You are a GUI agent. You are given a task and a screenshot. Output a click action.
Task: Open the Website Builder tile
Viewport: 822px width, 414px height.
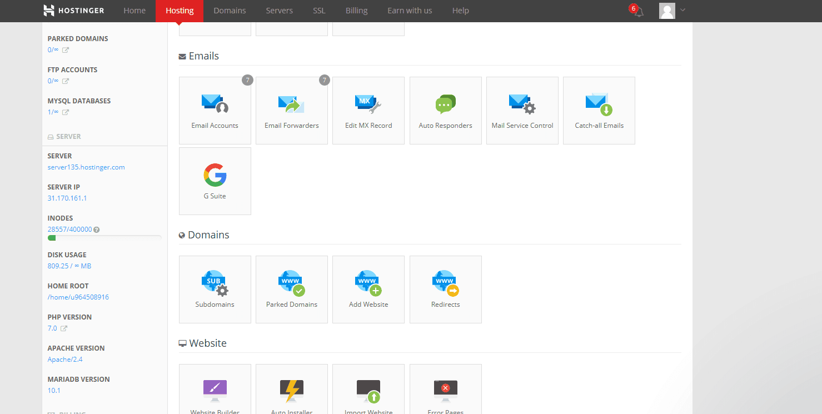(x=215, y=389)
